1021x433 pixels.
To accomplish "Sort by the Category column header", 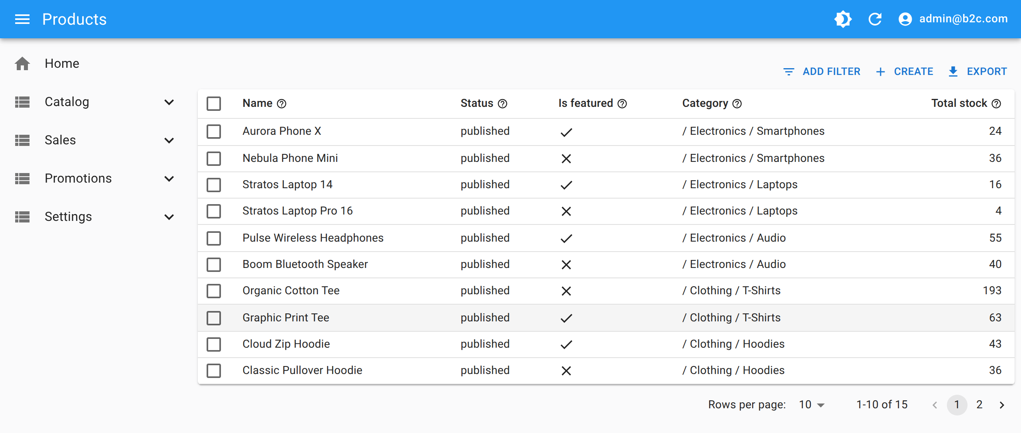I will 705,103.
